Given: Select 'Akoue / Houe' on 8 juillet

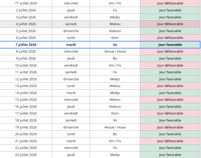Looking at the screenshot, I should pyautogui.click(x=115, y=52).
